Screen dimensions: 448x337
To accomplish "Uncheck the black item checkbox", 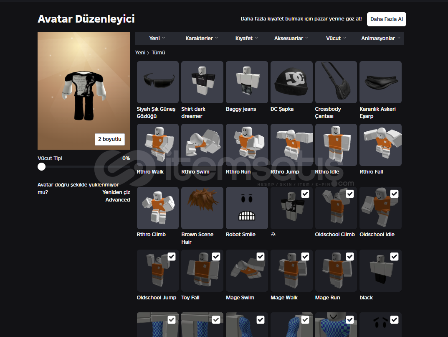I will [x=394, y=257].
